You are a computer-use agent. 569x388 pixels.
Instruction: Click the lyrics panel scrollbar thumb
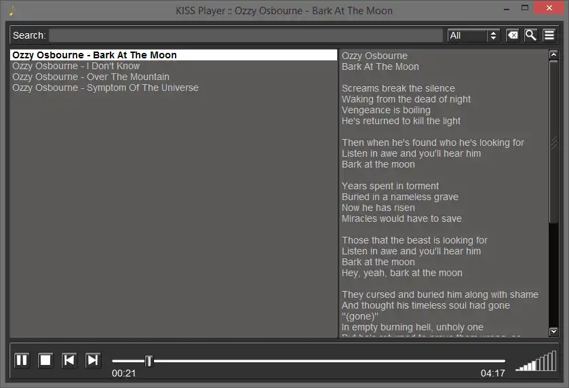click(x=553, y=142)
